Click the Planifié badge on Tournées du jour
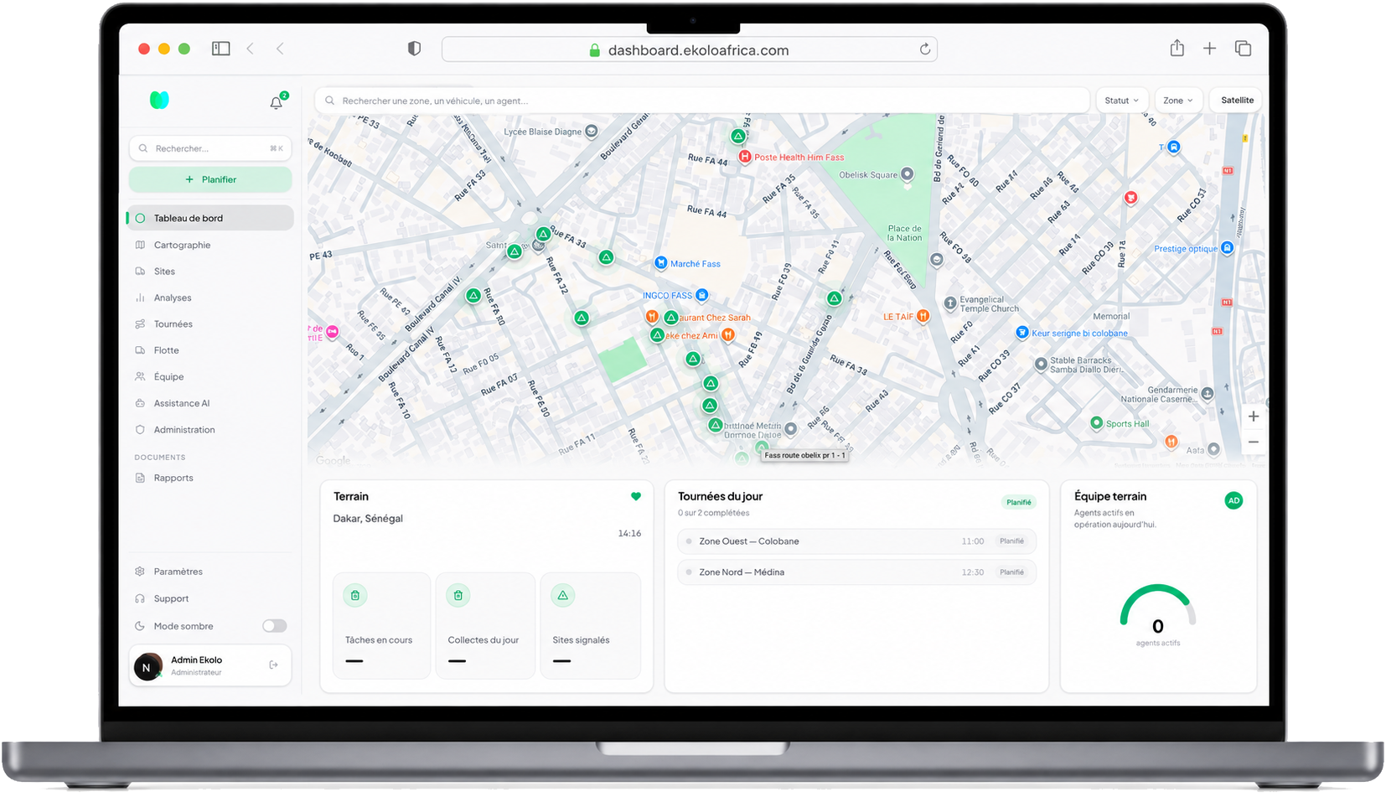The width and height of the screenshot is (1386, 797). [1019, 502]
